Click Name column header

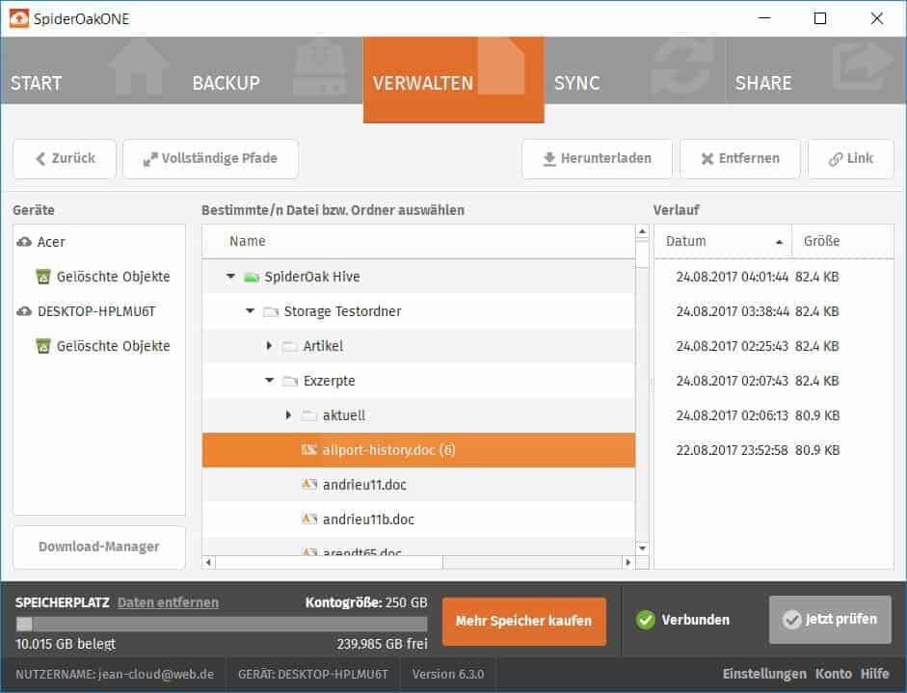(418, 241)
